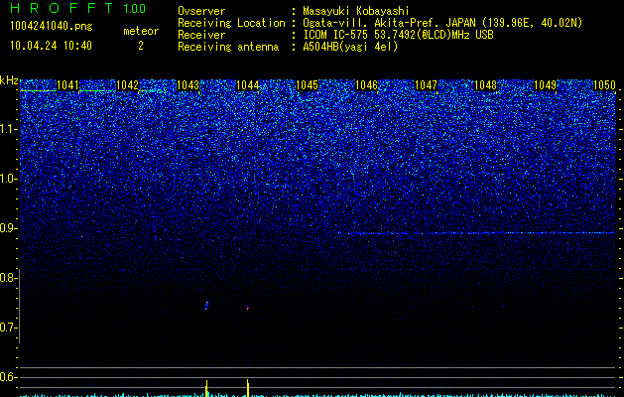Click the Receiving antenna label

(228, 47)
